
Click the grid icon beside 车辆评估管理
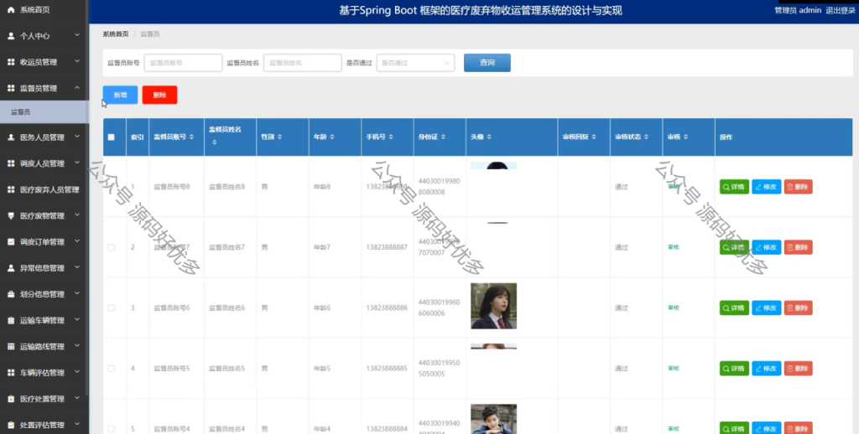(11, 373)
